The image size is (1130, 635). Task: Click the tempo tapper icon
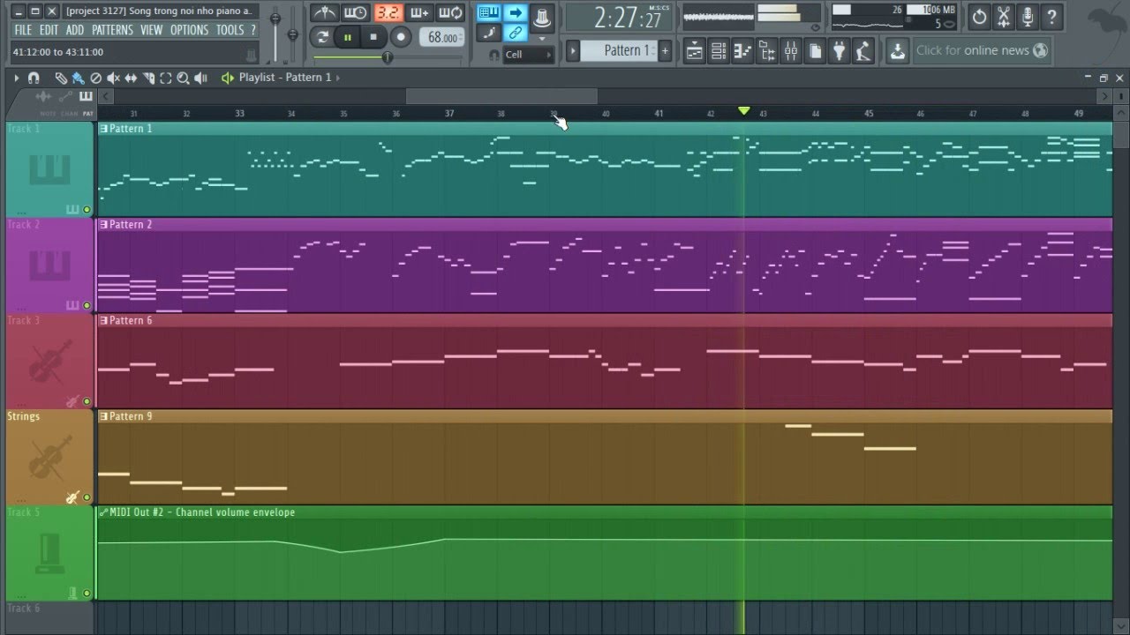pos(863,51)
